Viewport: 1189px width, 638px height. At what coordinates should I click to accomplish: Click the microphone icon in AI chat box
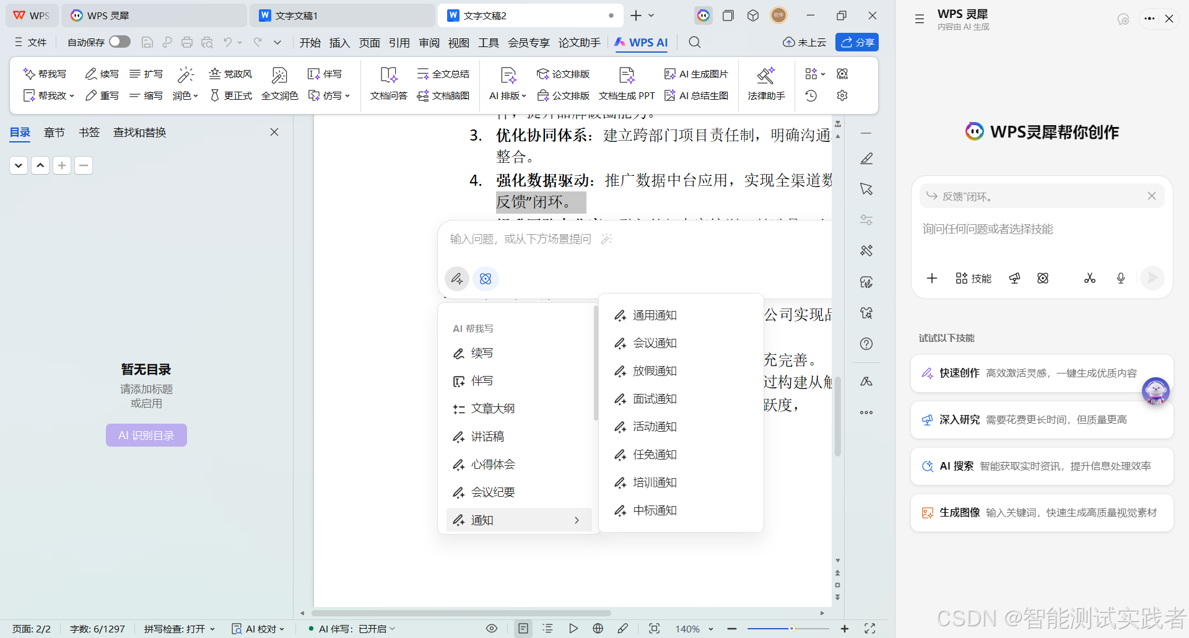click(1120, 278)
